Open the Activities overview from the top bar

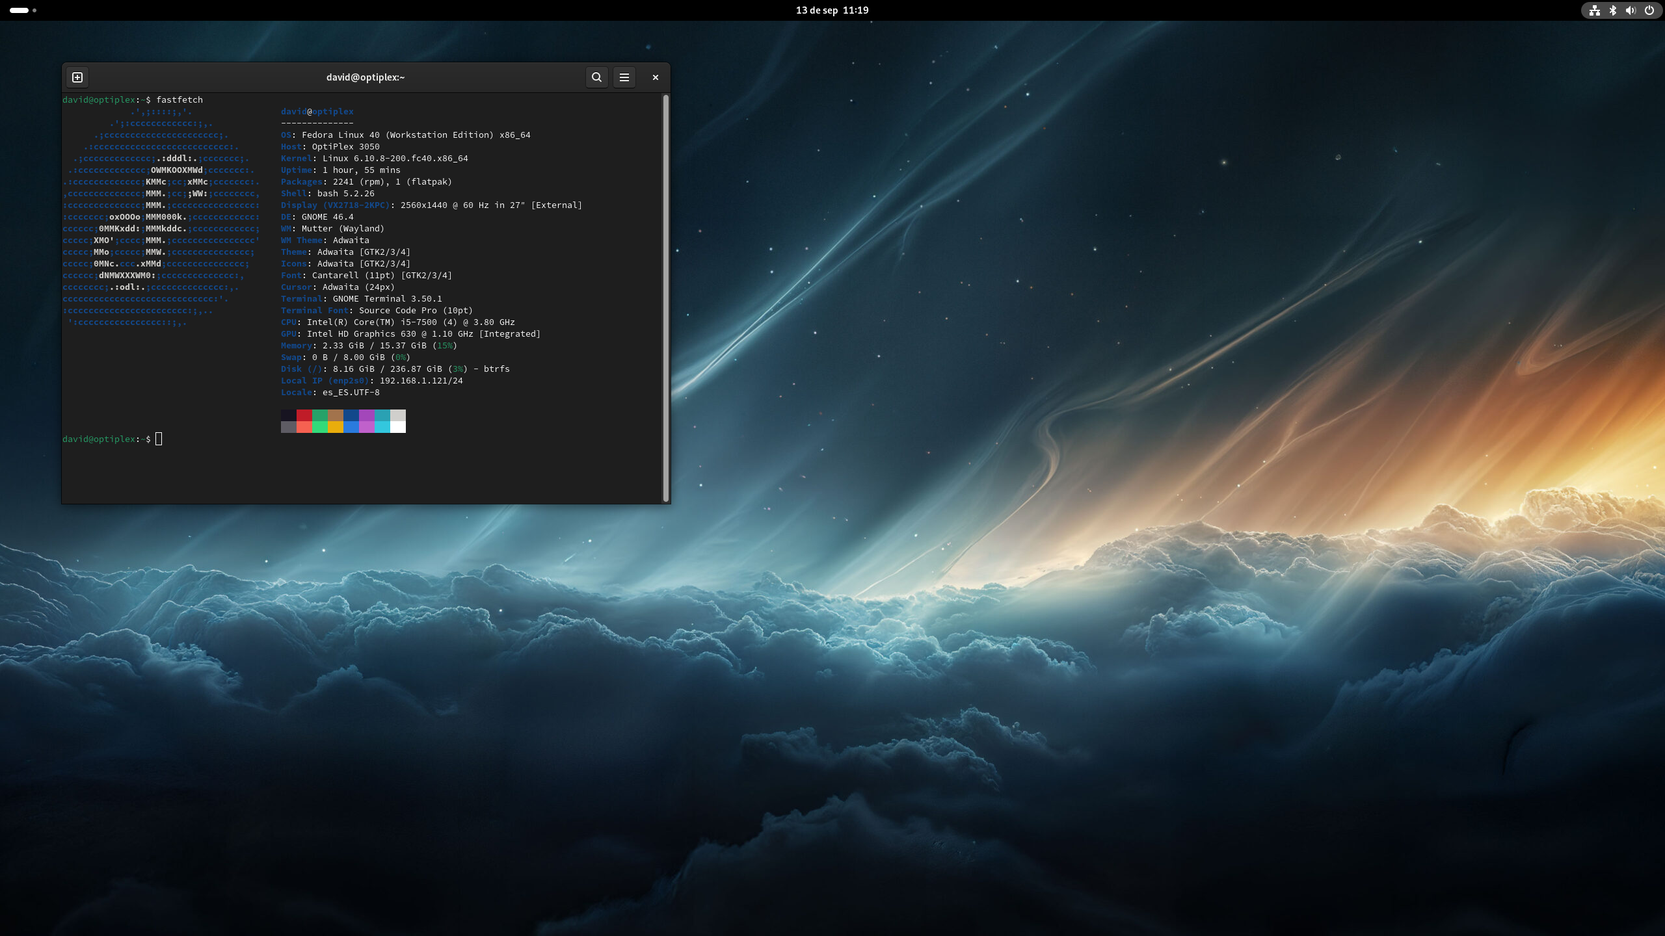pos(23,10)
